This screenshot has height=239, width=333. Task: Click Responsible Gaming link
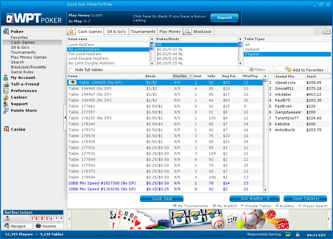264,234
